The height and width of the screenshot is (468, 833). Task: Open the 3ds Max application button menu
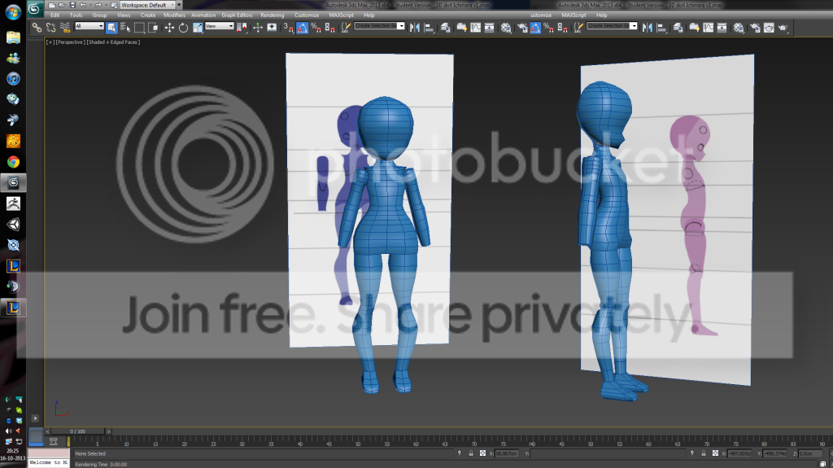click(x=36, y=9)
